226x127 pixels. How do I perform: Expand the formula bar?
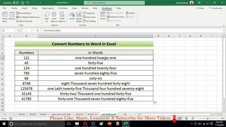(x=224, y=30)
